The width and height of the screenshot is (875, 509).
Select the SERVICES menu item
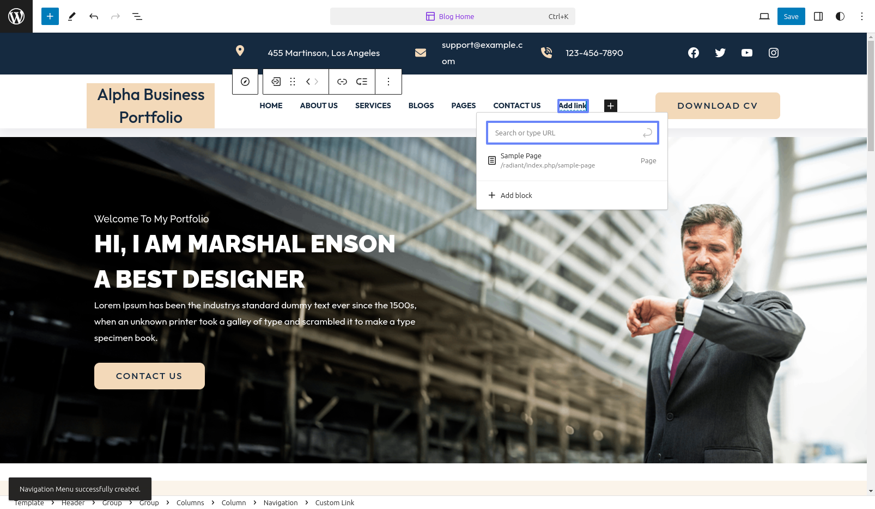[373, 105]
